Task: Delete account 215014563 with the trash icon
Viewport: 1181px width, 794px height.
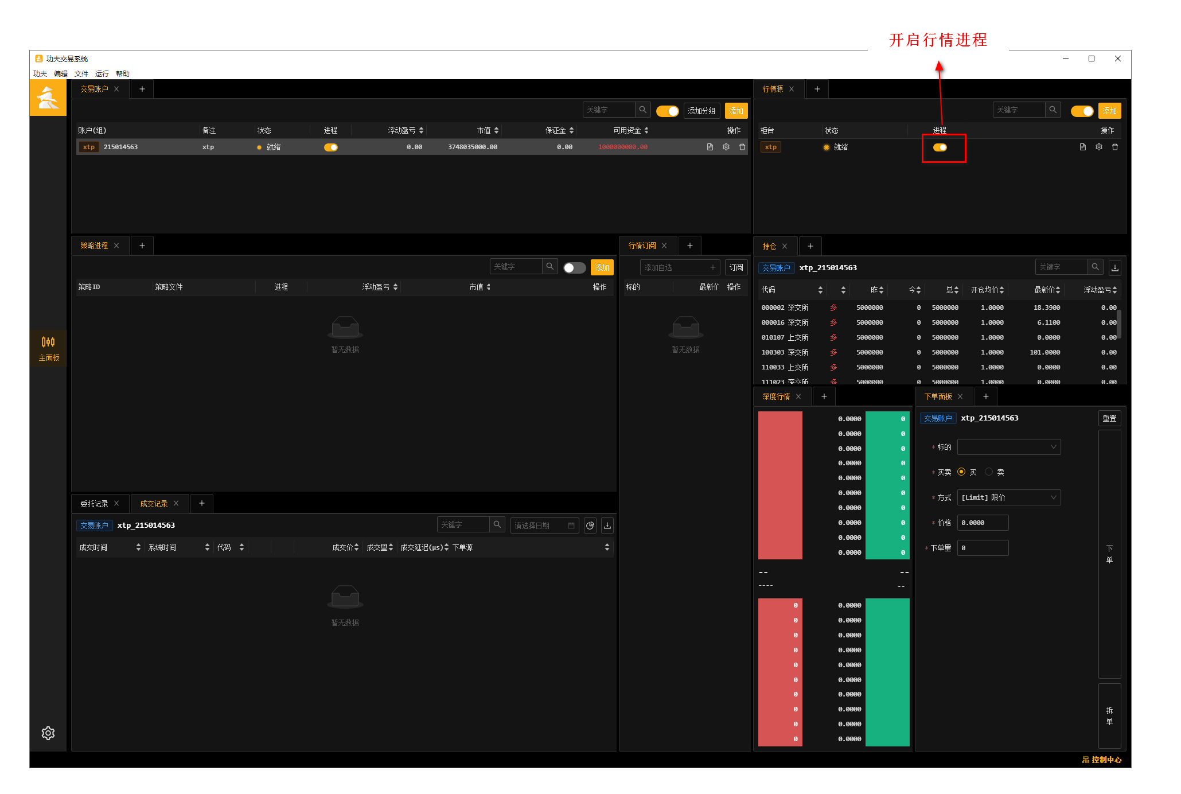Action: [x=742, y=147]
